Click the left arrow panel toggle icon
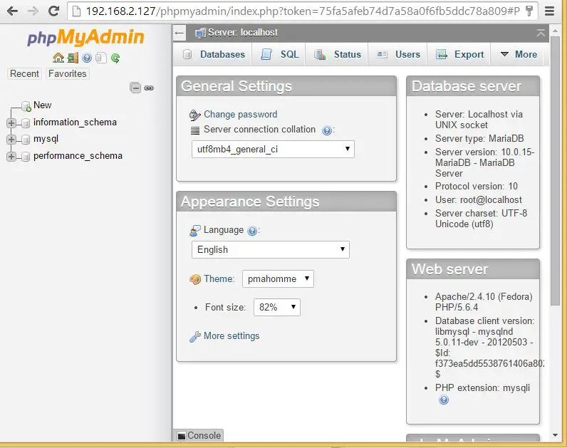The image size is (567, 448). tap(180, 33)
